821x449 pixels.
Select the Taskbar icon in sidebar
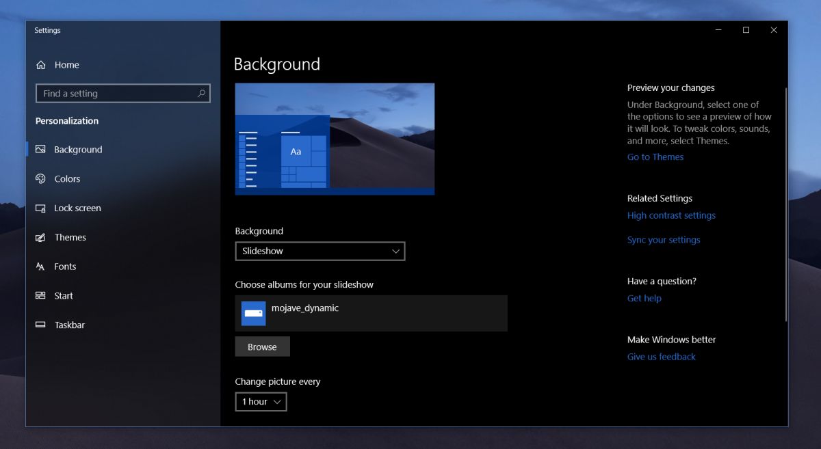point(42,325)
